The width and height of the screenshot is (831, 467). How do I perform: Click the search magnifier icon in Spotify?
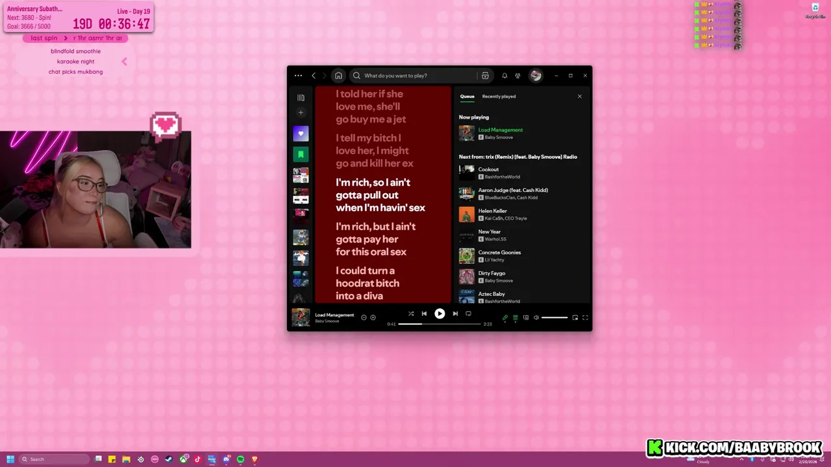356,76
